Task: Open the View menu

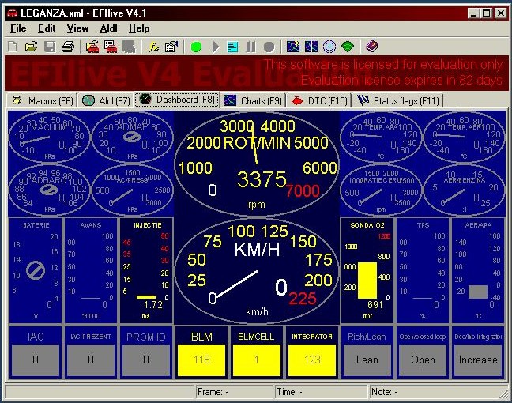Action: pos(77,28)
